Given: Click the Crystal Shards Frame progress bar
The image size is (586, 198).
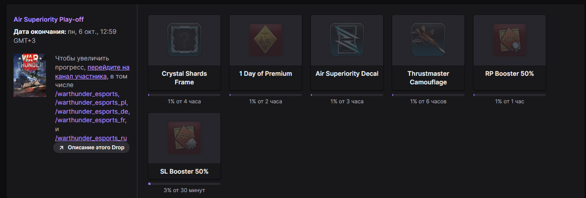Looking at the screenshot, I should tap(184, 95).
